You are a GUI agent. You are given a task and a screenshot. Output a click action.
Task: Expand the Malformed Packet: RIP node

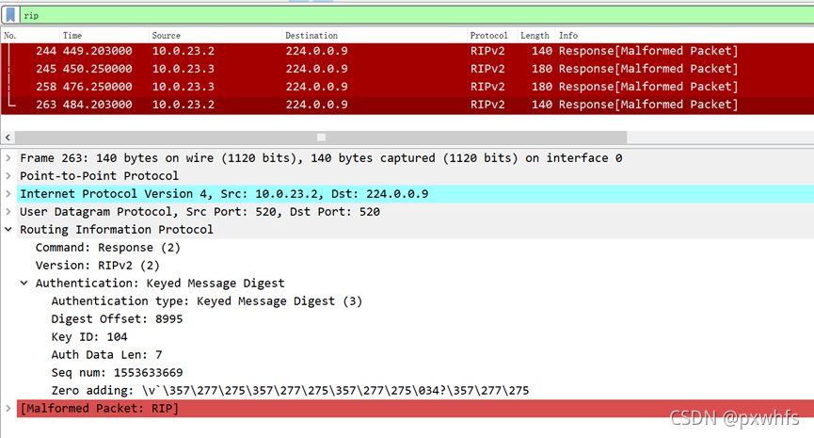point(8,409)
